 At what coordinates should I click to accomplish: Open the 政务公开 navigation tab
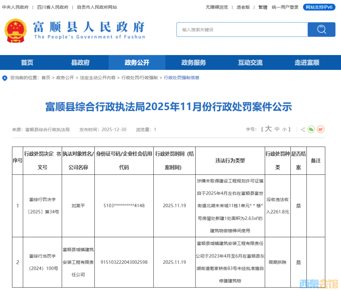pos(137,63)
